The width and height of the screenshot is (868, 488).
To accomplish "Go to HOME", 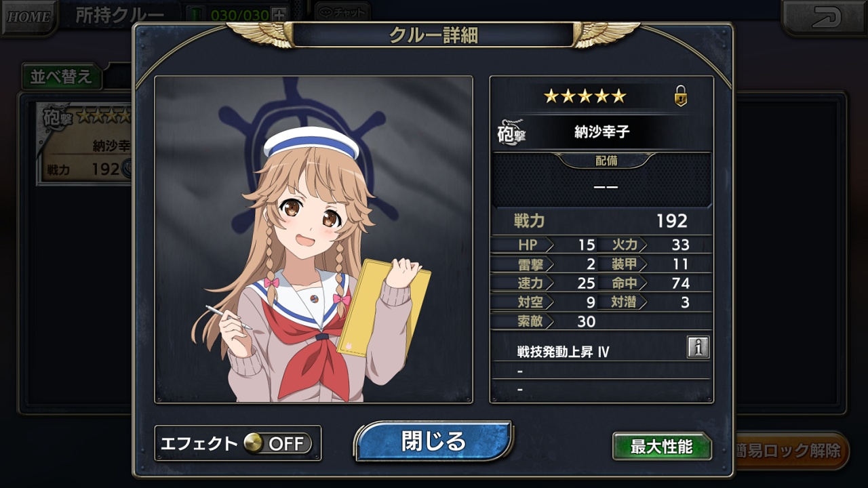I will click(29, 16).
